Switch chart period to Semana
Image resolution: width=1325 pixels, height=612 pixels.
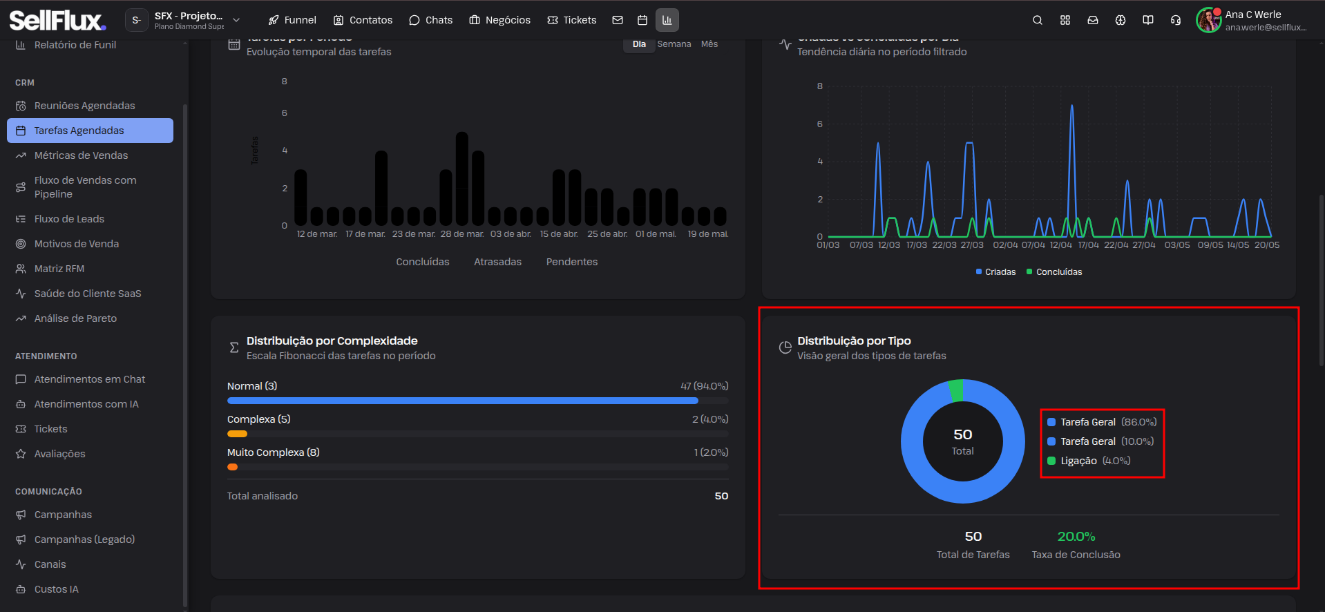674,44
